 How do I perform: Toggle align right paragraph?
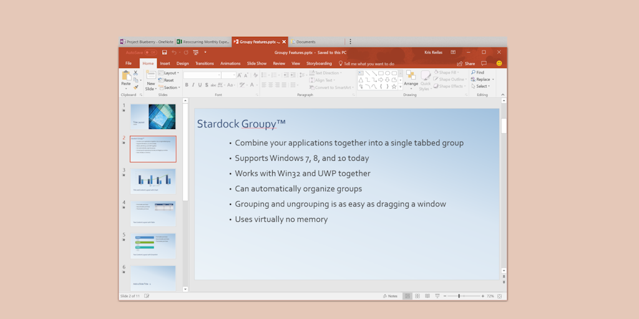tap(276, 85)
